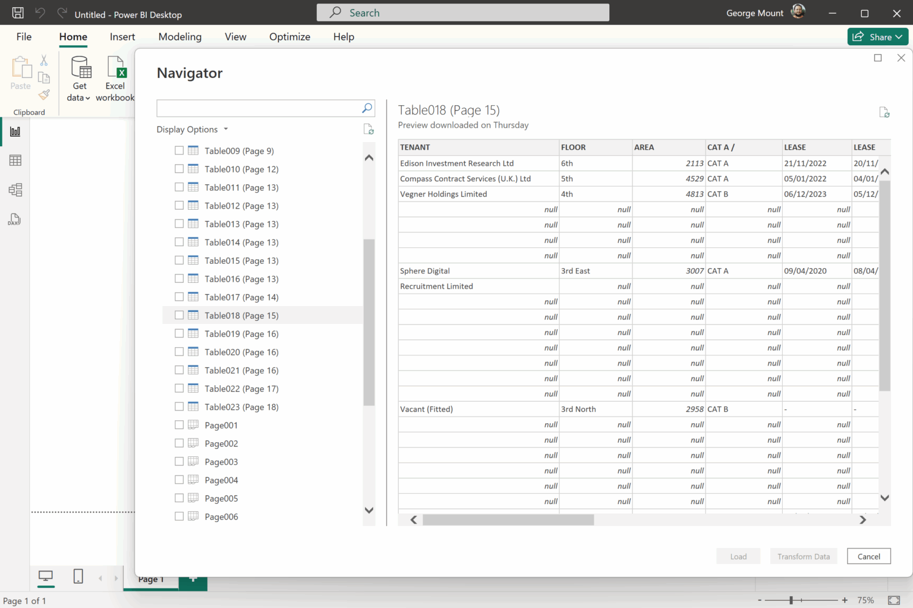This screenshot has height=608, width=913.
Task: Open the Share dropdown button
Action: pyautogui.click(x=877, y=37)
